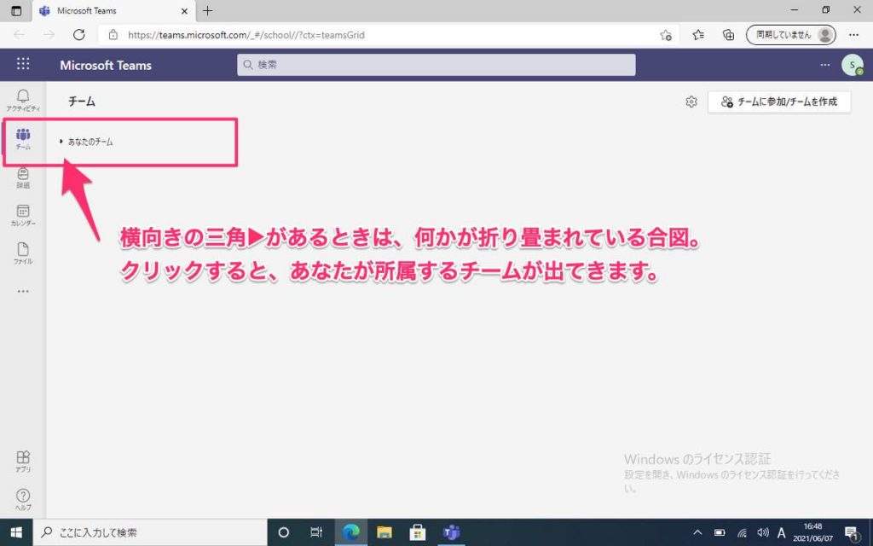
Task: Open the taskbar clock and date
Action: [x=812, y=532]
